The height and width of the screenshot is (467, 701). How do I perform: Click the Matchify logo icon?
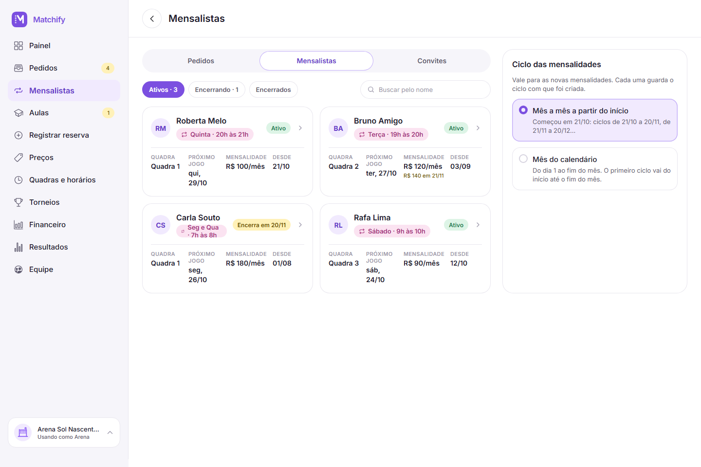pos(19,19)
